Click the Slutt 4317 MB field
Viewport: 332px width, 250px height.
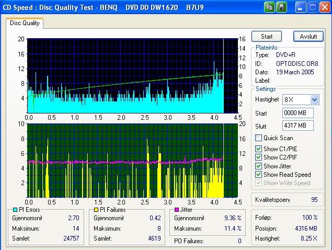click(x=298, y=126)
